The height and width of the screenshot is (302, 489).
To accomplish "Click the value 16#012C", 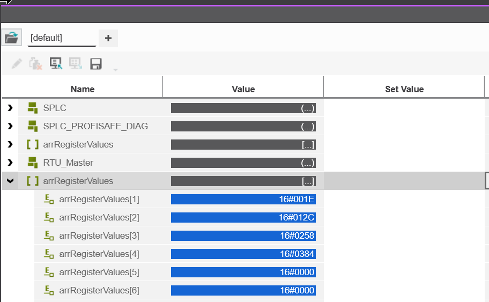I will coord(243,217).
